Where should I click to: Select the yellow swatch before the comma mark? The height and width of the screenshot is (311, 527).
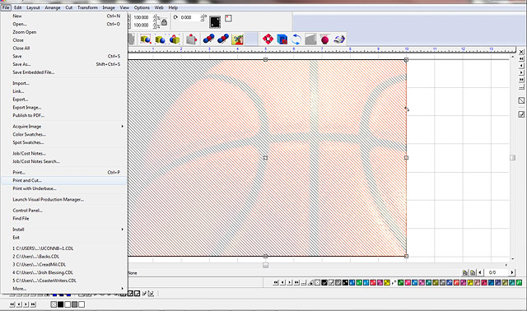tap(387, 283)
